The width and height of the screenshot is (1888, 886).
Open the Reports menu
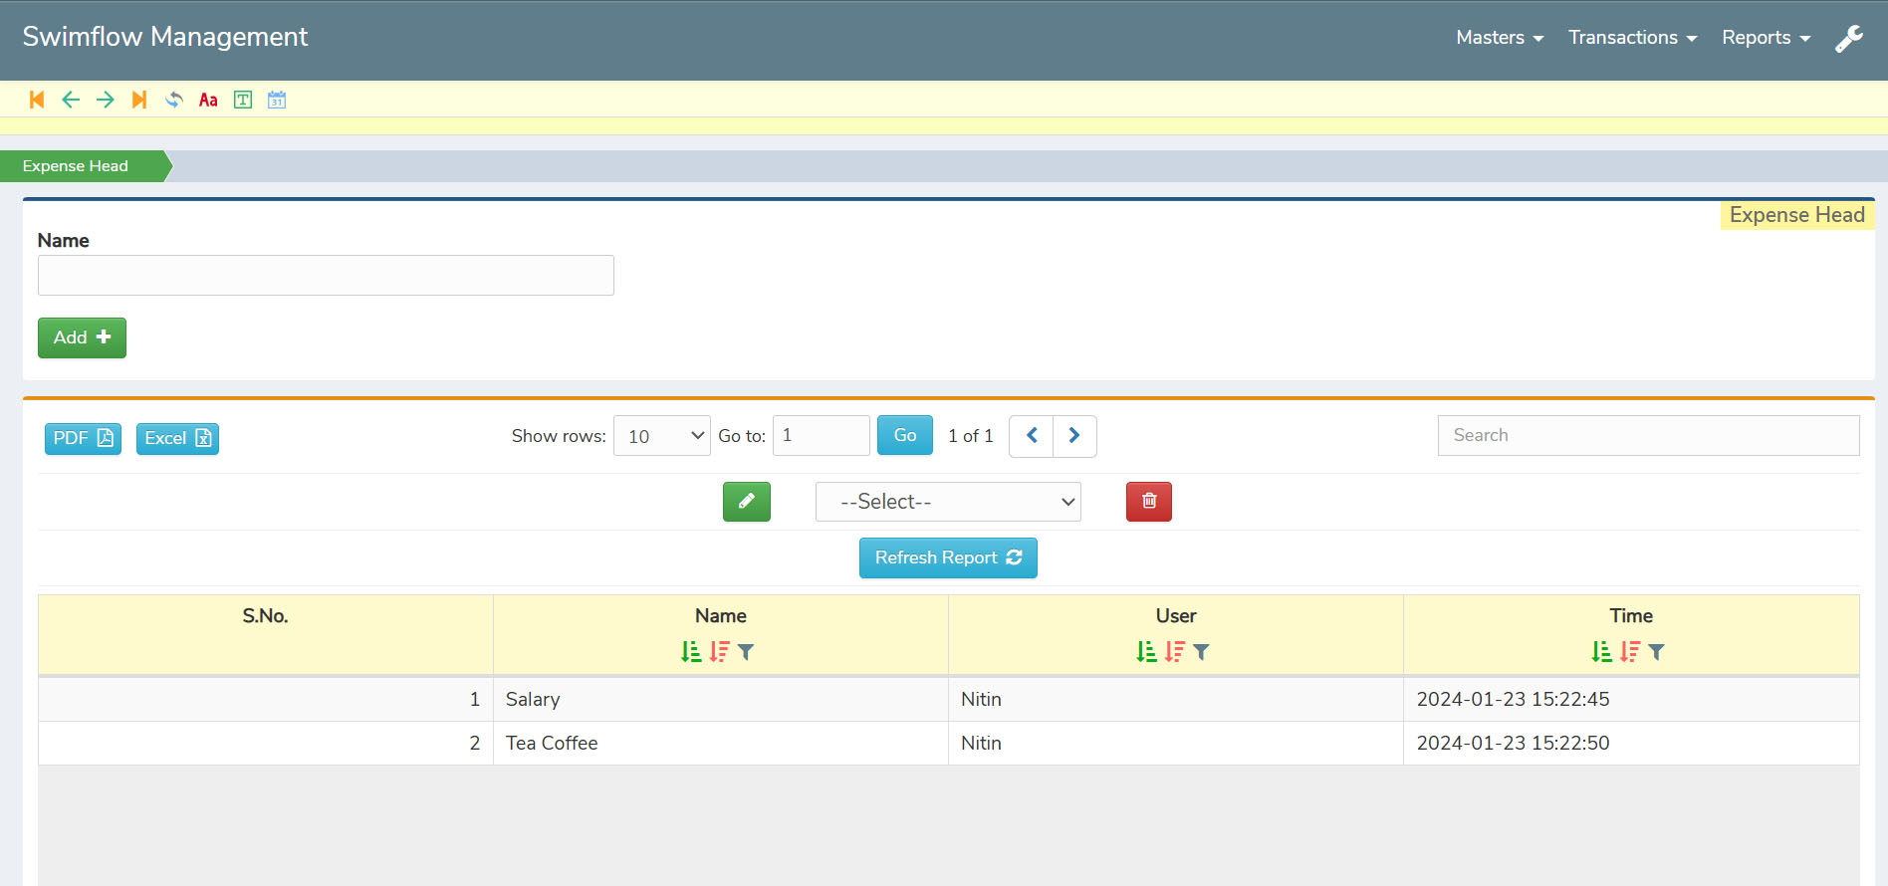pyautogui.click(x=1765, y=38)
